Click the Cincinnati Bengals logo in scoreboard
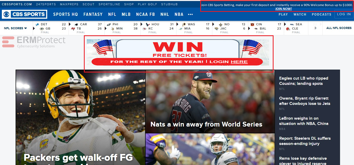354x165 pixels. 252,24
